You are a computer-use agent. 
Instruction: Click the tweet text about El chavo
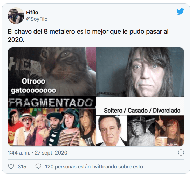(88, 35)
